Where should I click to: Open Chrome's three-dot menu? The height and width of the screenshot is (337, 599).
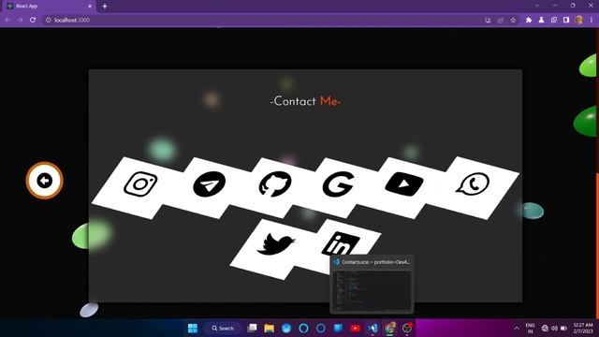click(592, 20)
